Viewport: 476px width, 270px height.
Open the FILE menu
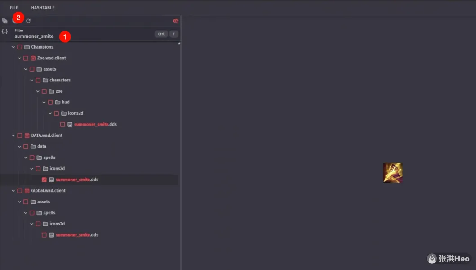pyautogui.click(x=14, y=8)
